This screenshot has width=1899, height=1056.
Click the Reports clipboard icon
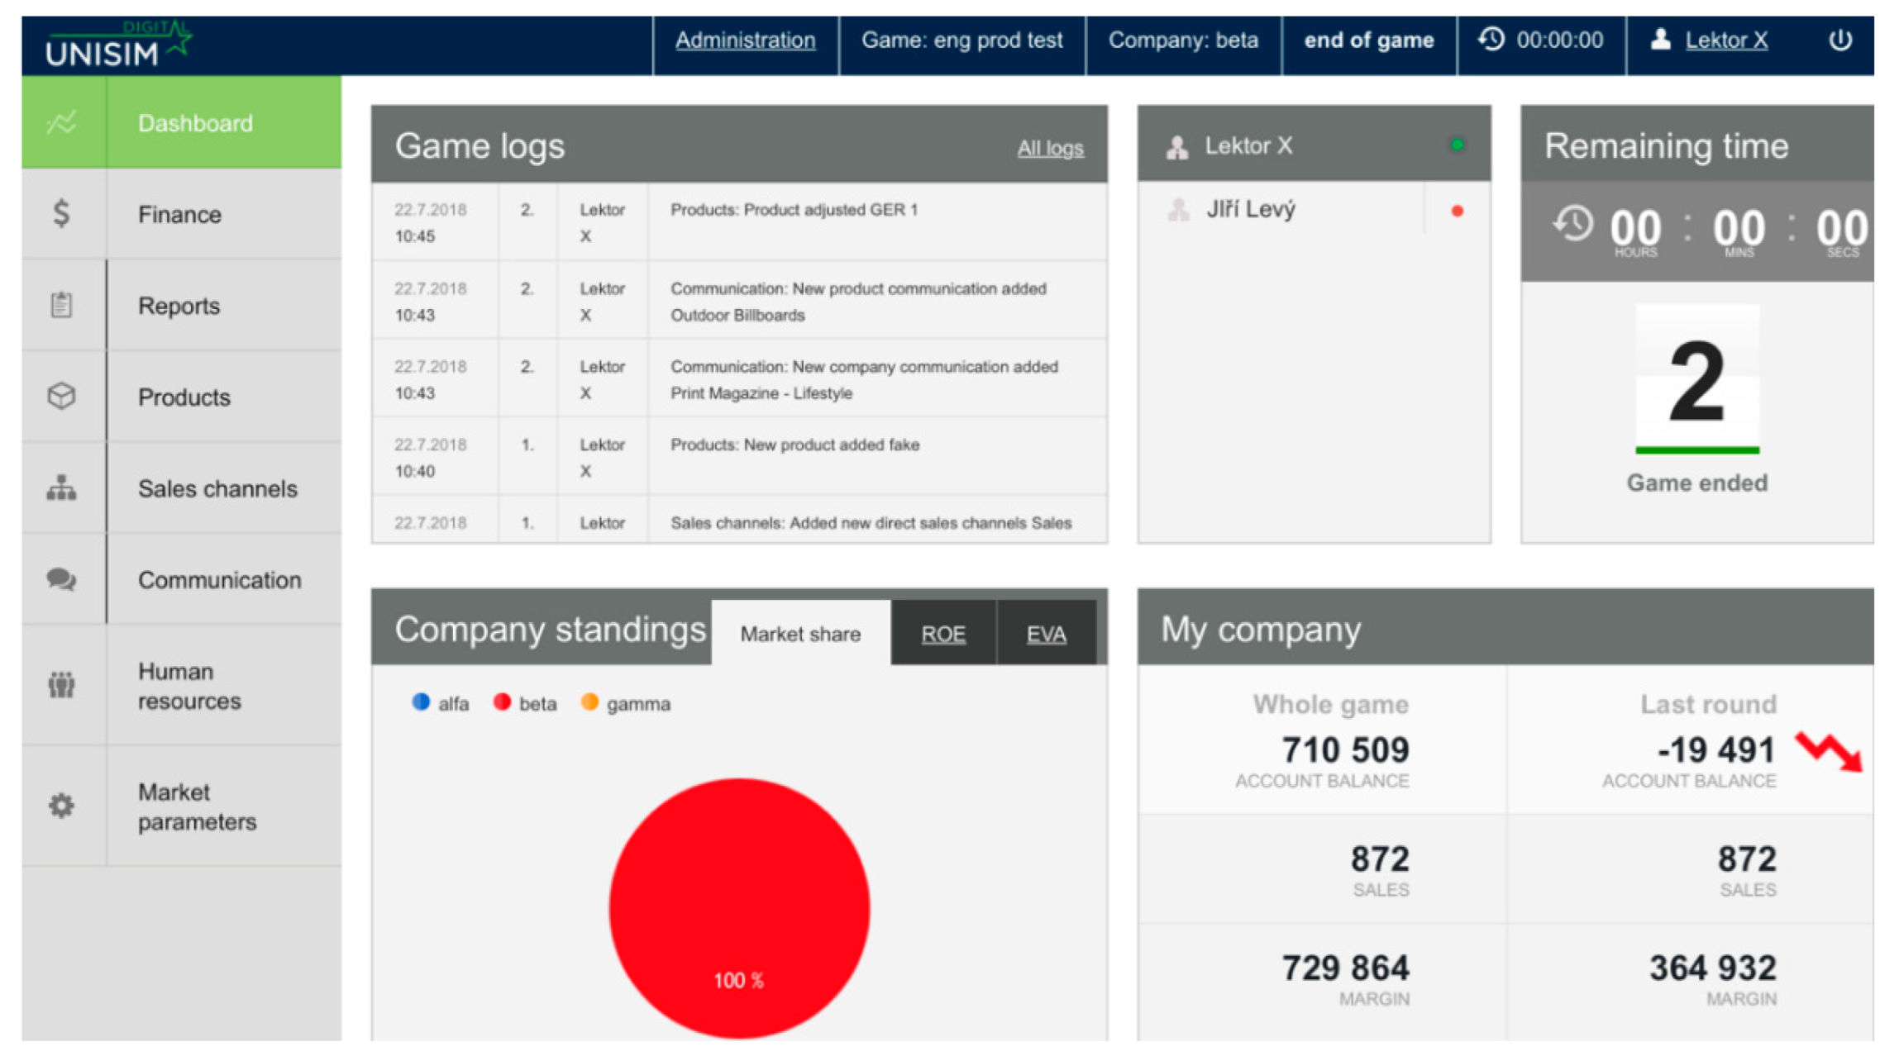coord(61,305)
